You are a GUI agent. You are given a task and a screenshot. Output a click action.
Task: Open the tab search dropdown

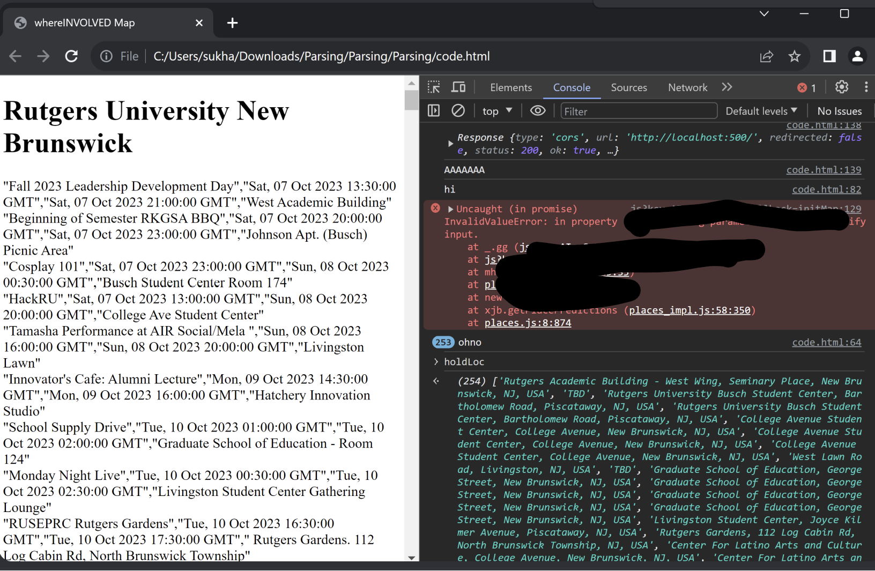coord(764,13)
